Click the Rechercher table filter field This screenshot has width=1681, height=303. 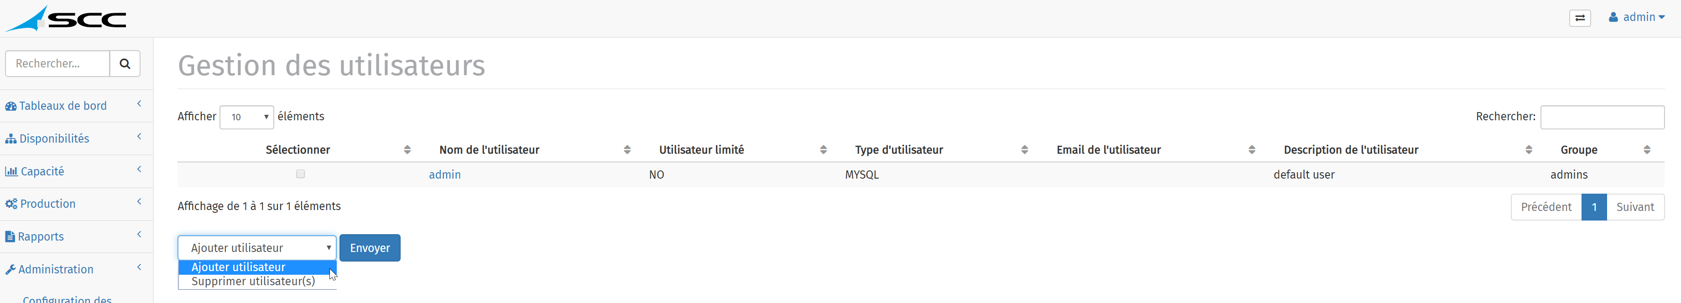pos(1602,117)
